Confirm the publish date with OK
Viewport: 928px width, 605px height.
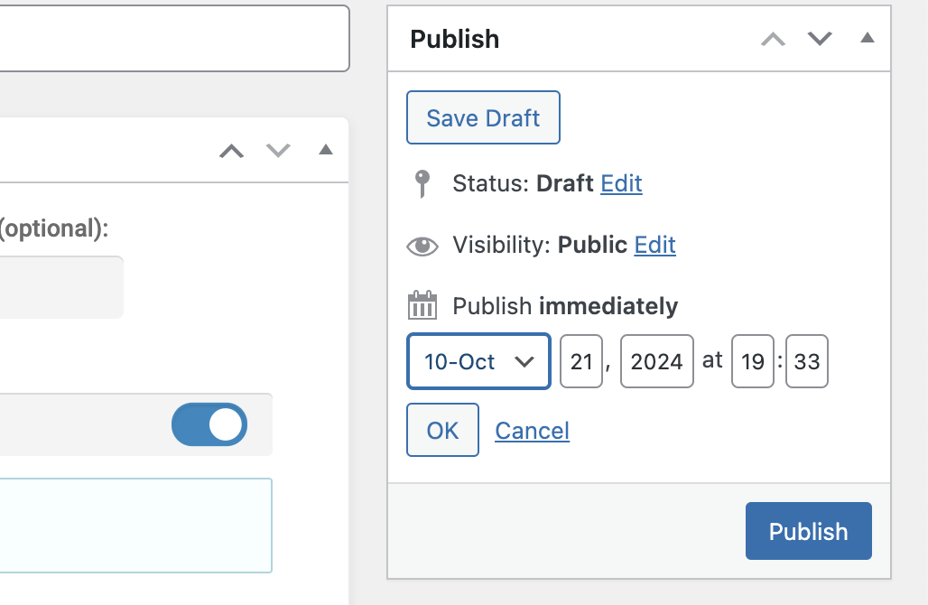pyautogui.click(x=442, y=430)
